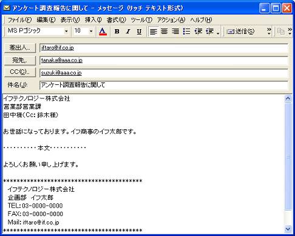Screen dimensions: 295x236
Task: Click the CC address button
Action: [x=20, y=72]
